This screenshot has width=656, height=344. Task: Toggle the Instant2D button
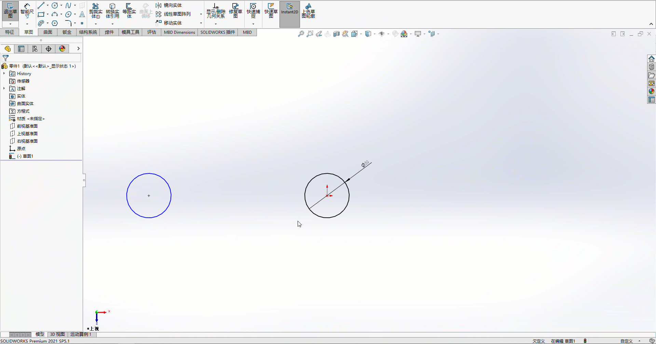(x=290, y=14)
